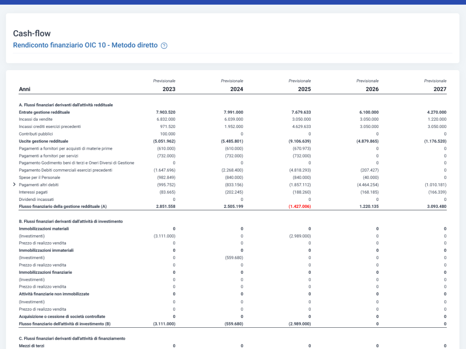Select the Contributi pubblici row label
466x349 pixels.
(36, 134)
